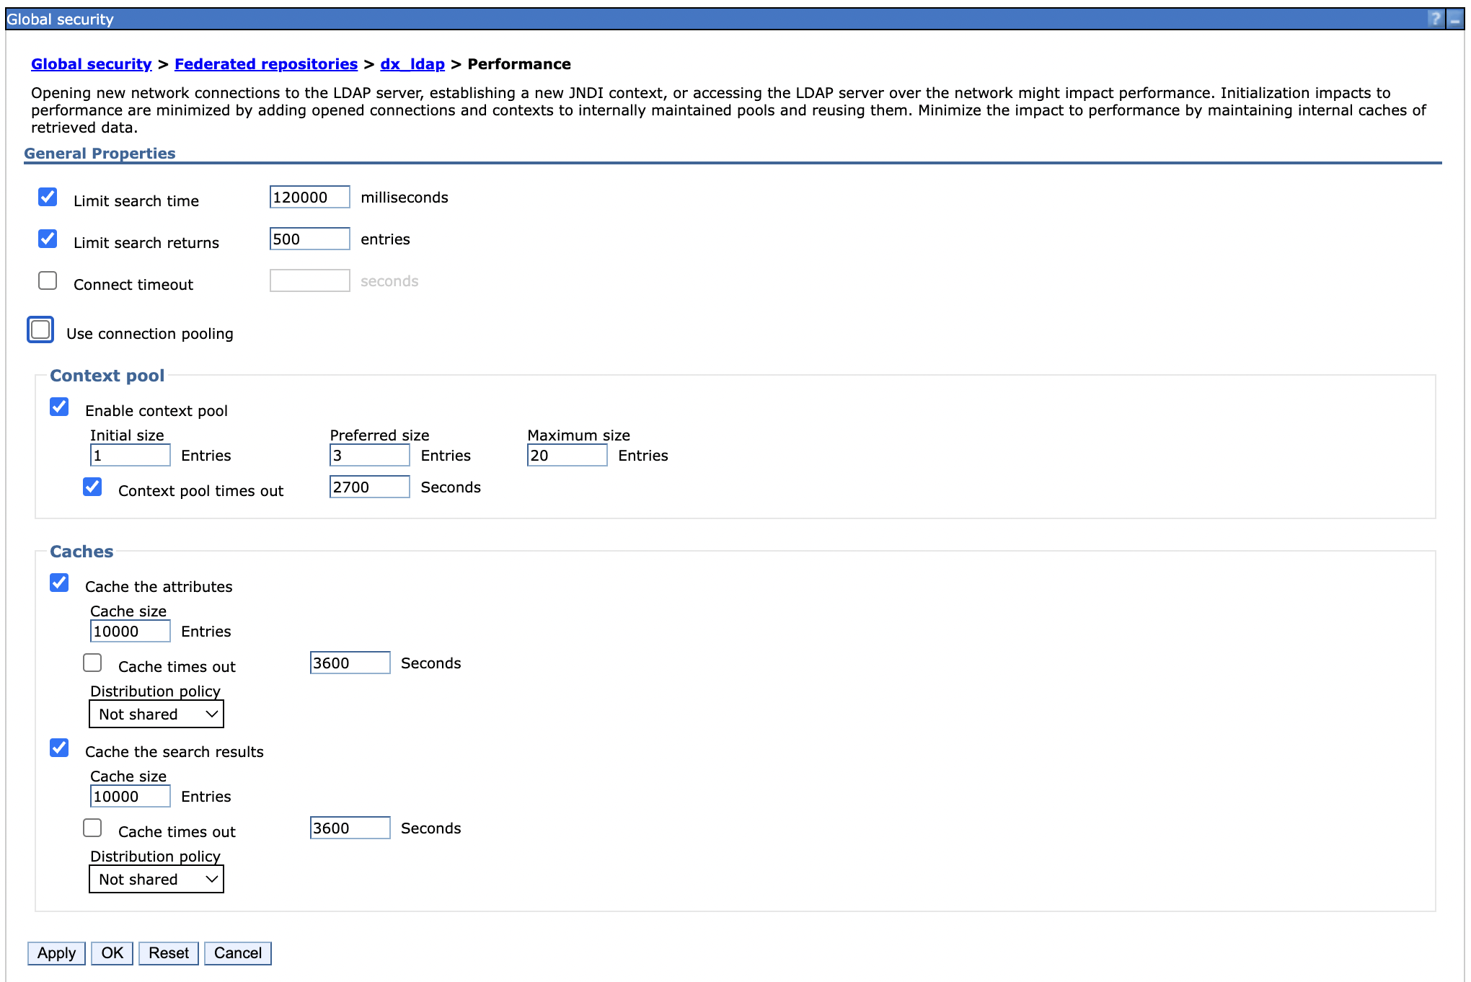Click the help question mark icon
This screenshot has height=982, width=1471.
pos(1435,19)
